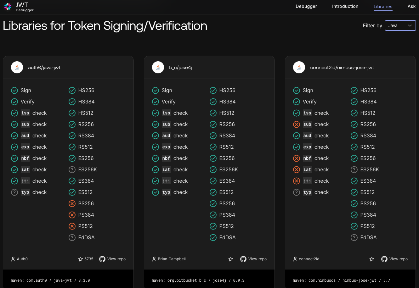The height and width of the screenshot is (288, 419).
Task: Click the Java logo on the b_c/jose4j card
Action: (158, 67)
